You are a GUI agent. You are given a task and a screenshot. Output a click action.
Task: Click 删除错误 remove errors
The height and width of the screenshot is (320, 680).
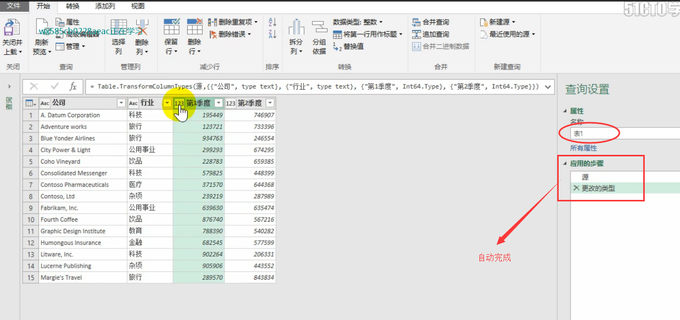[231, 34]
